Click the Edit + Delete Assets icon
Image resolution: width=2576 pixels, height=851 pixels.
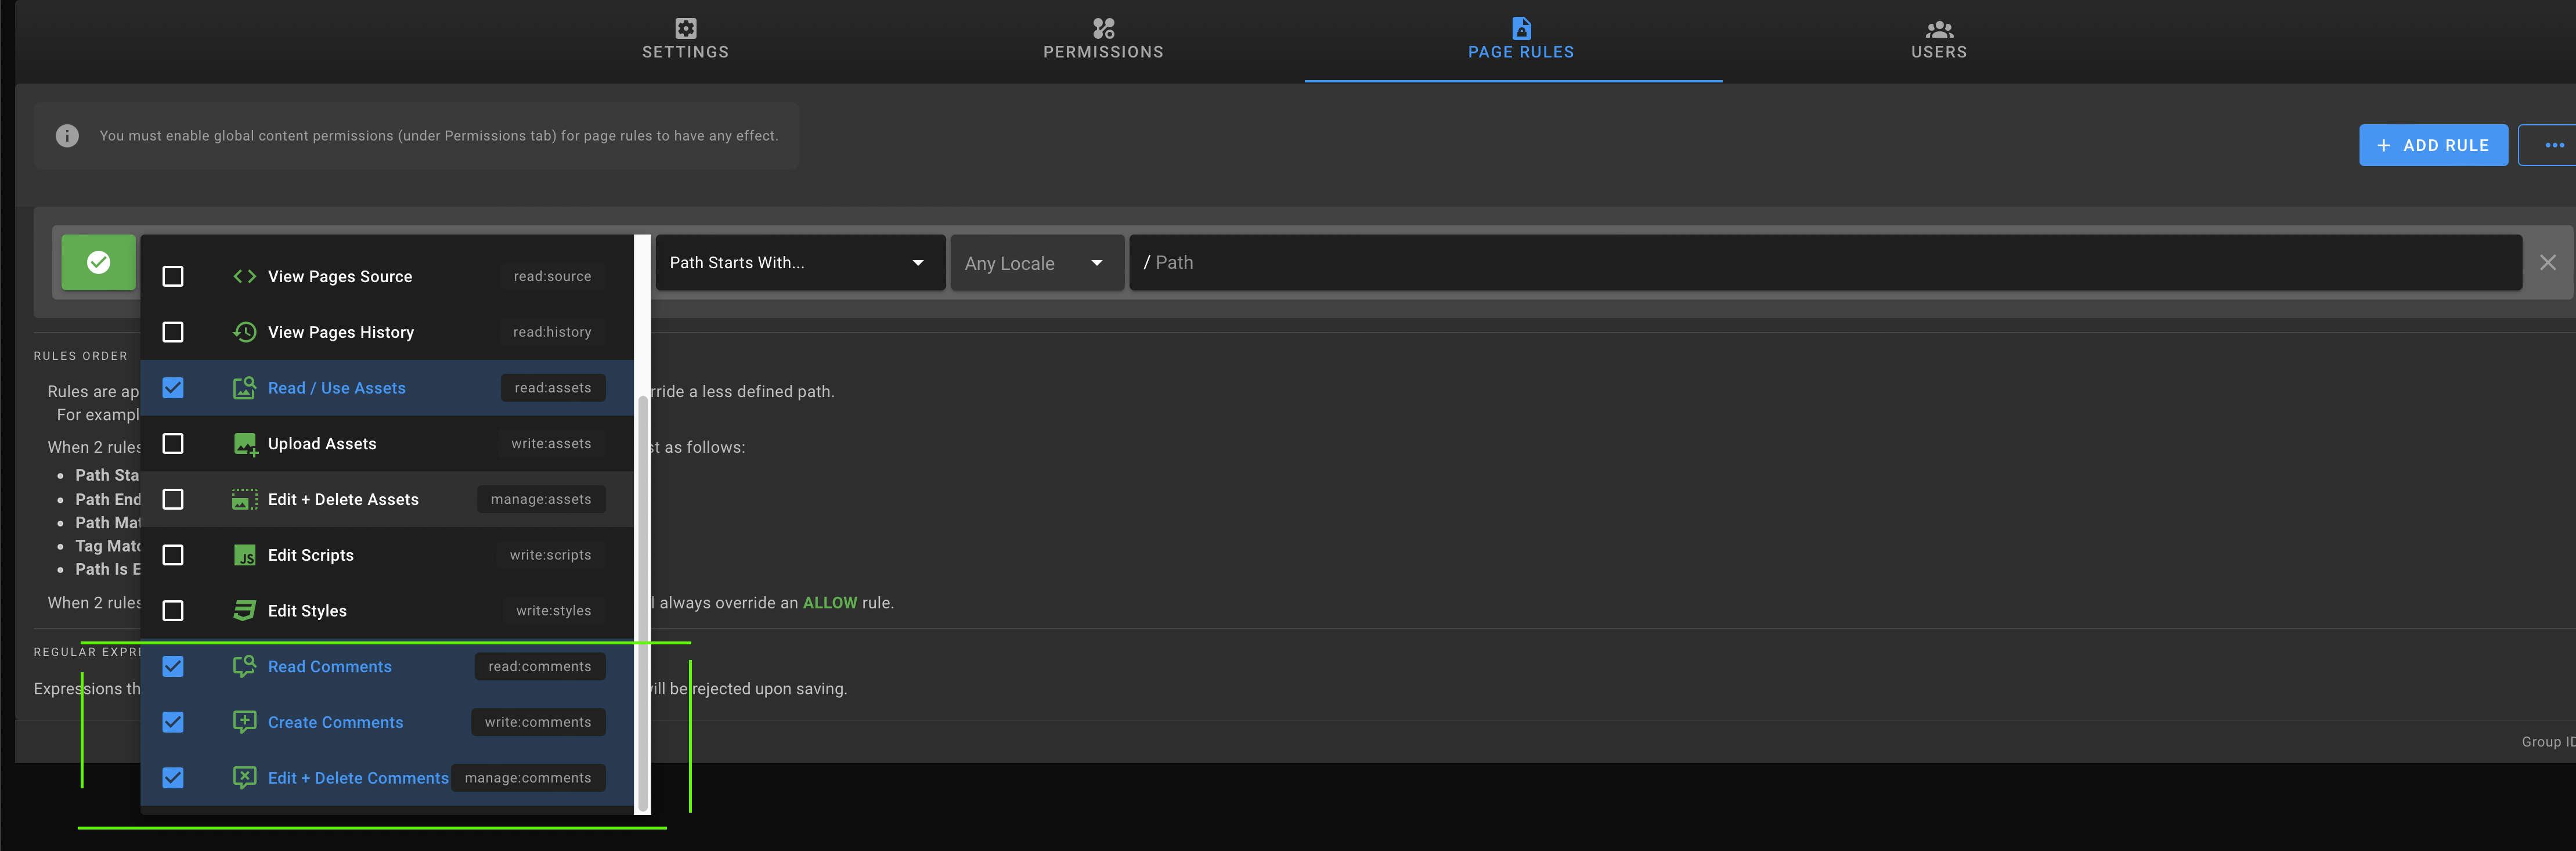click(x=244, y=499)
